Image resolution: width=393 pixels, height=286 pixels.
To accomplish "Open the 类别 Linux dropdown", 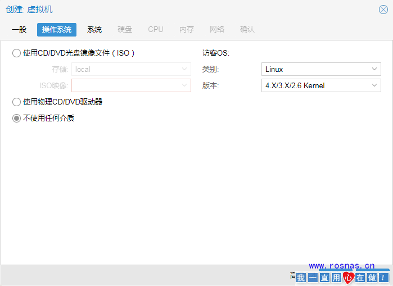I will click(321, 69).
